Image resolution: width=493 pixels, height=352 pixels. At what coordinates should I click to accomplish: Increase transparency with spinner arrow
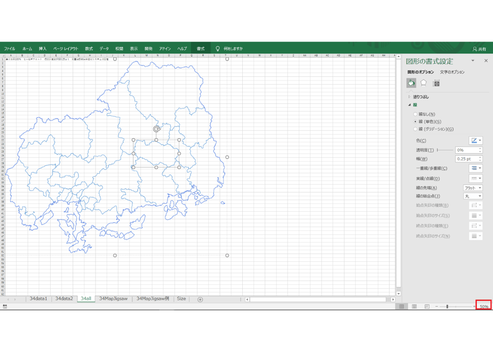click(480, 148)
